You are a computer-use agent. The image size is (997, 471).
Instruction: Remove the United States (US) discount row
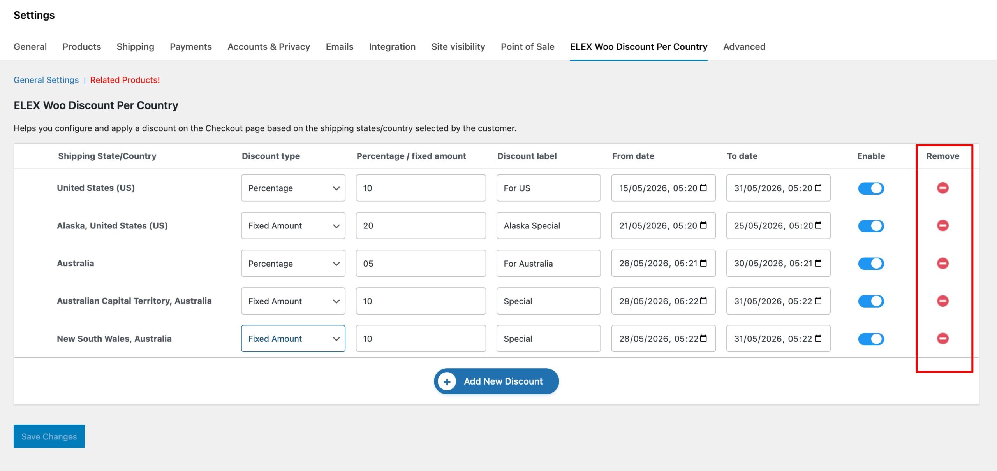[942, 188]
